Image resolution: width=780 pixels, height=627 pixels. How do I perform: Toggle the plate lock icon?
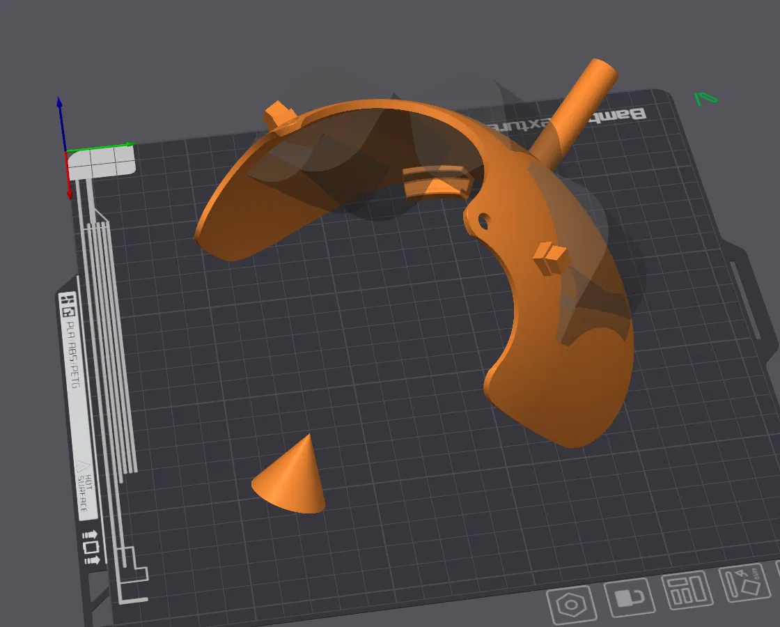pyautogui.click(x=630, y=596)
